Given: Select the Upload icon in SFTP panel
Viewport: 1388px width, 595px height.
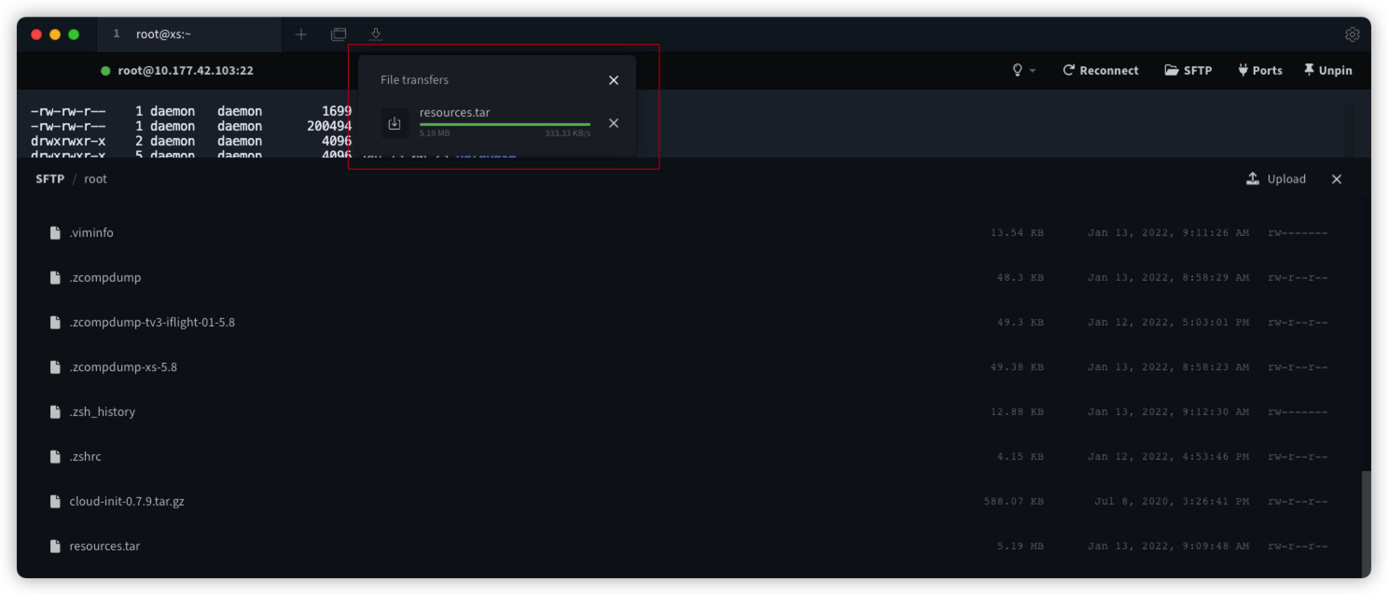Looking at the screenshot, I should [1253, 179].
